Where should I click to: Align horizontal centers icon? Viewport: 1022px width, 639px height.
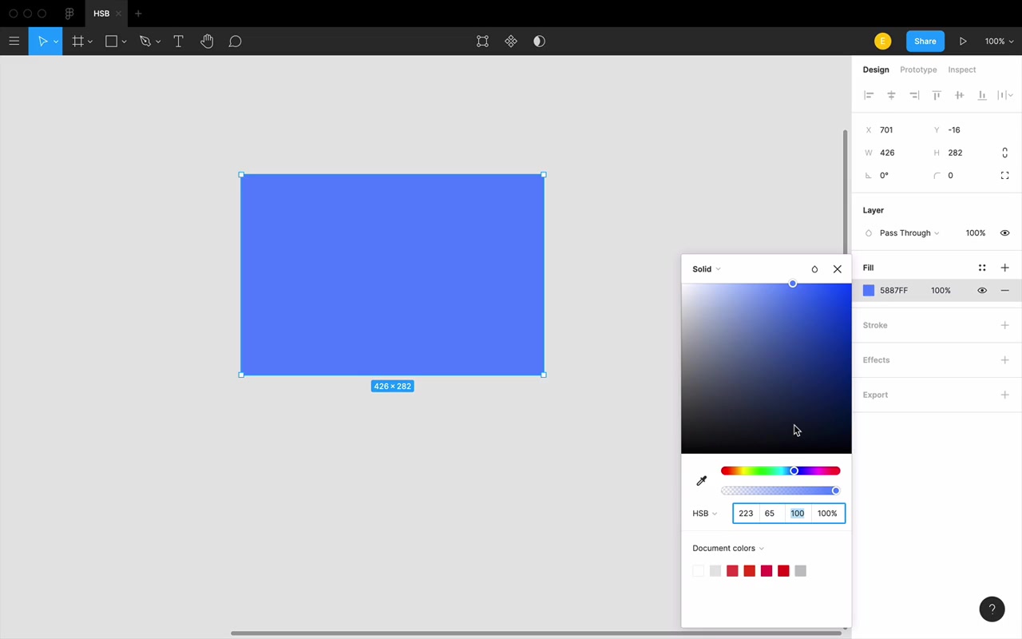891,95
